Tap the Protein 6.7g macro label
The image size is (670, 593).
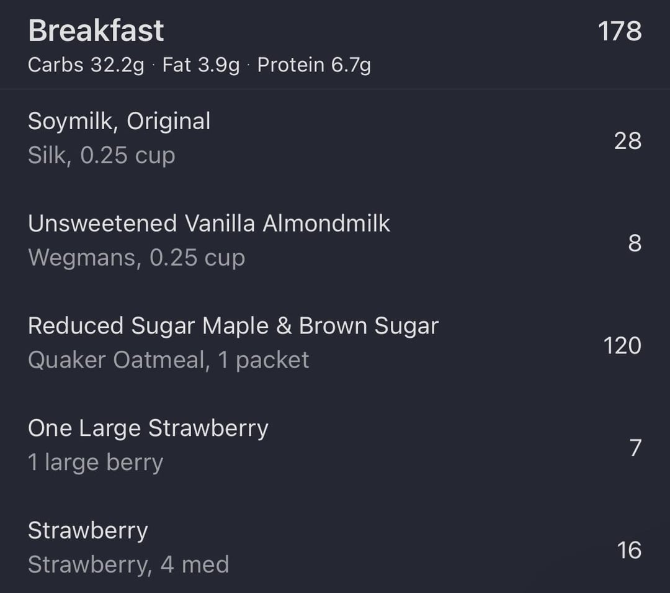pyautogui.click(x=314, y=65)
